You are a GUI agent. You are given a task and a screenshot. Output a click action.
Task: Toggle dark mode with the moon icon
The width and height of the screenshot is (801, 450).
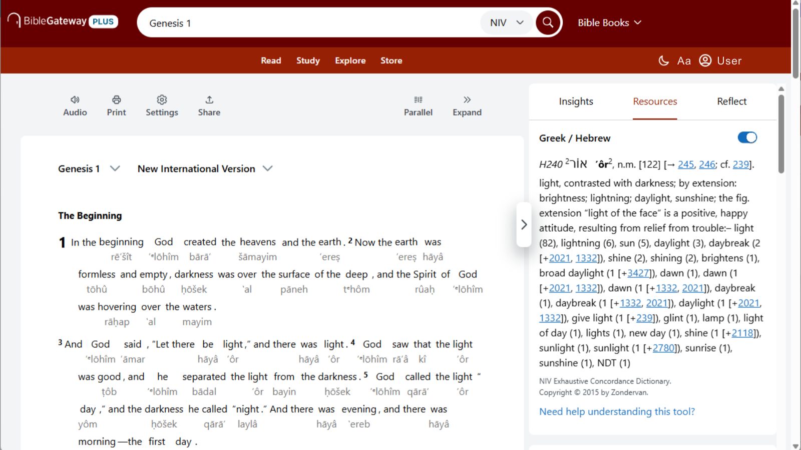(663, 60)
